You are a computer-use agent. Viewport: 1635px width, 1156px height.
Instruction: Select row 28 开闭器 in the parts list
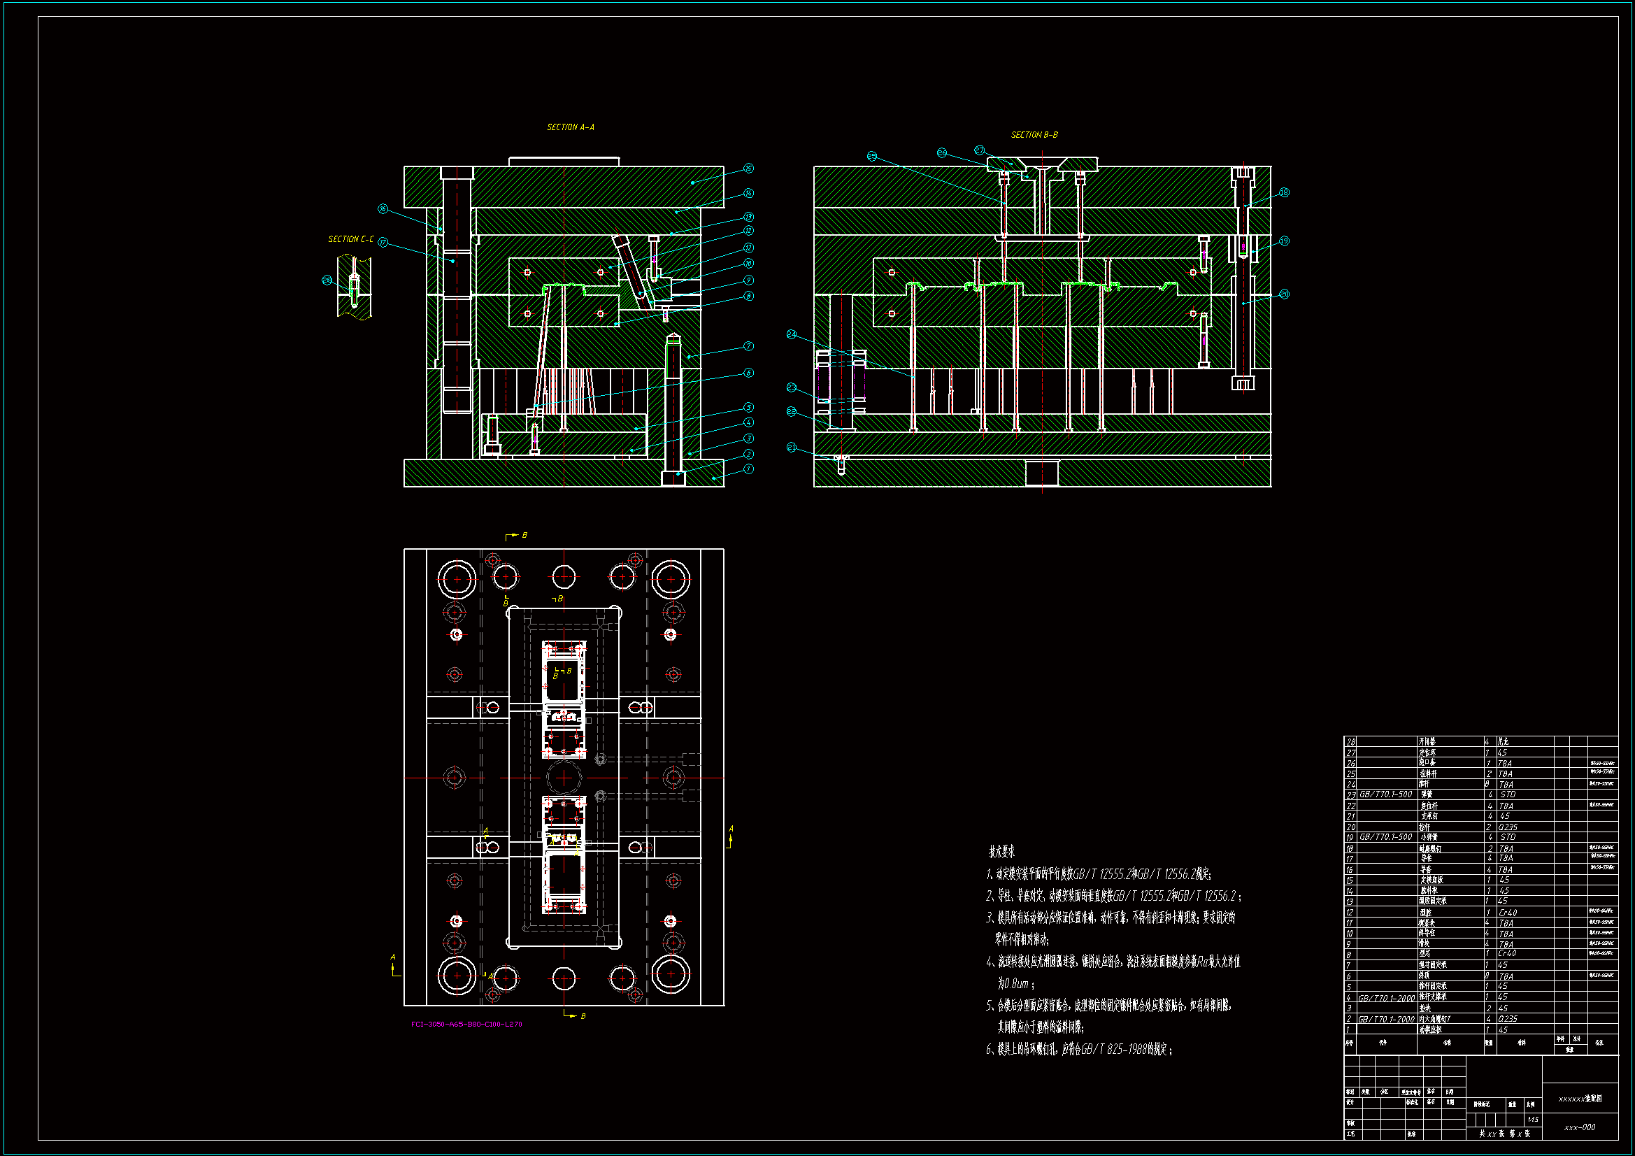[x=1427, y=741]
